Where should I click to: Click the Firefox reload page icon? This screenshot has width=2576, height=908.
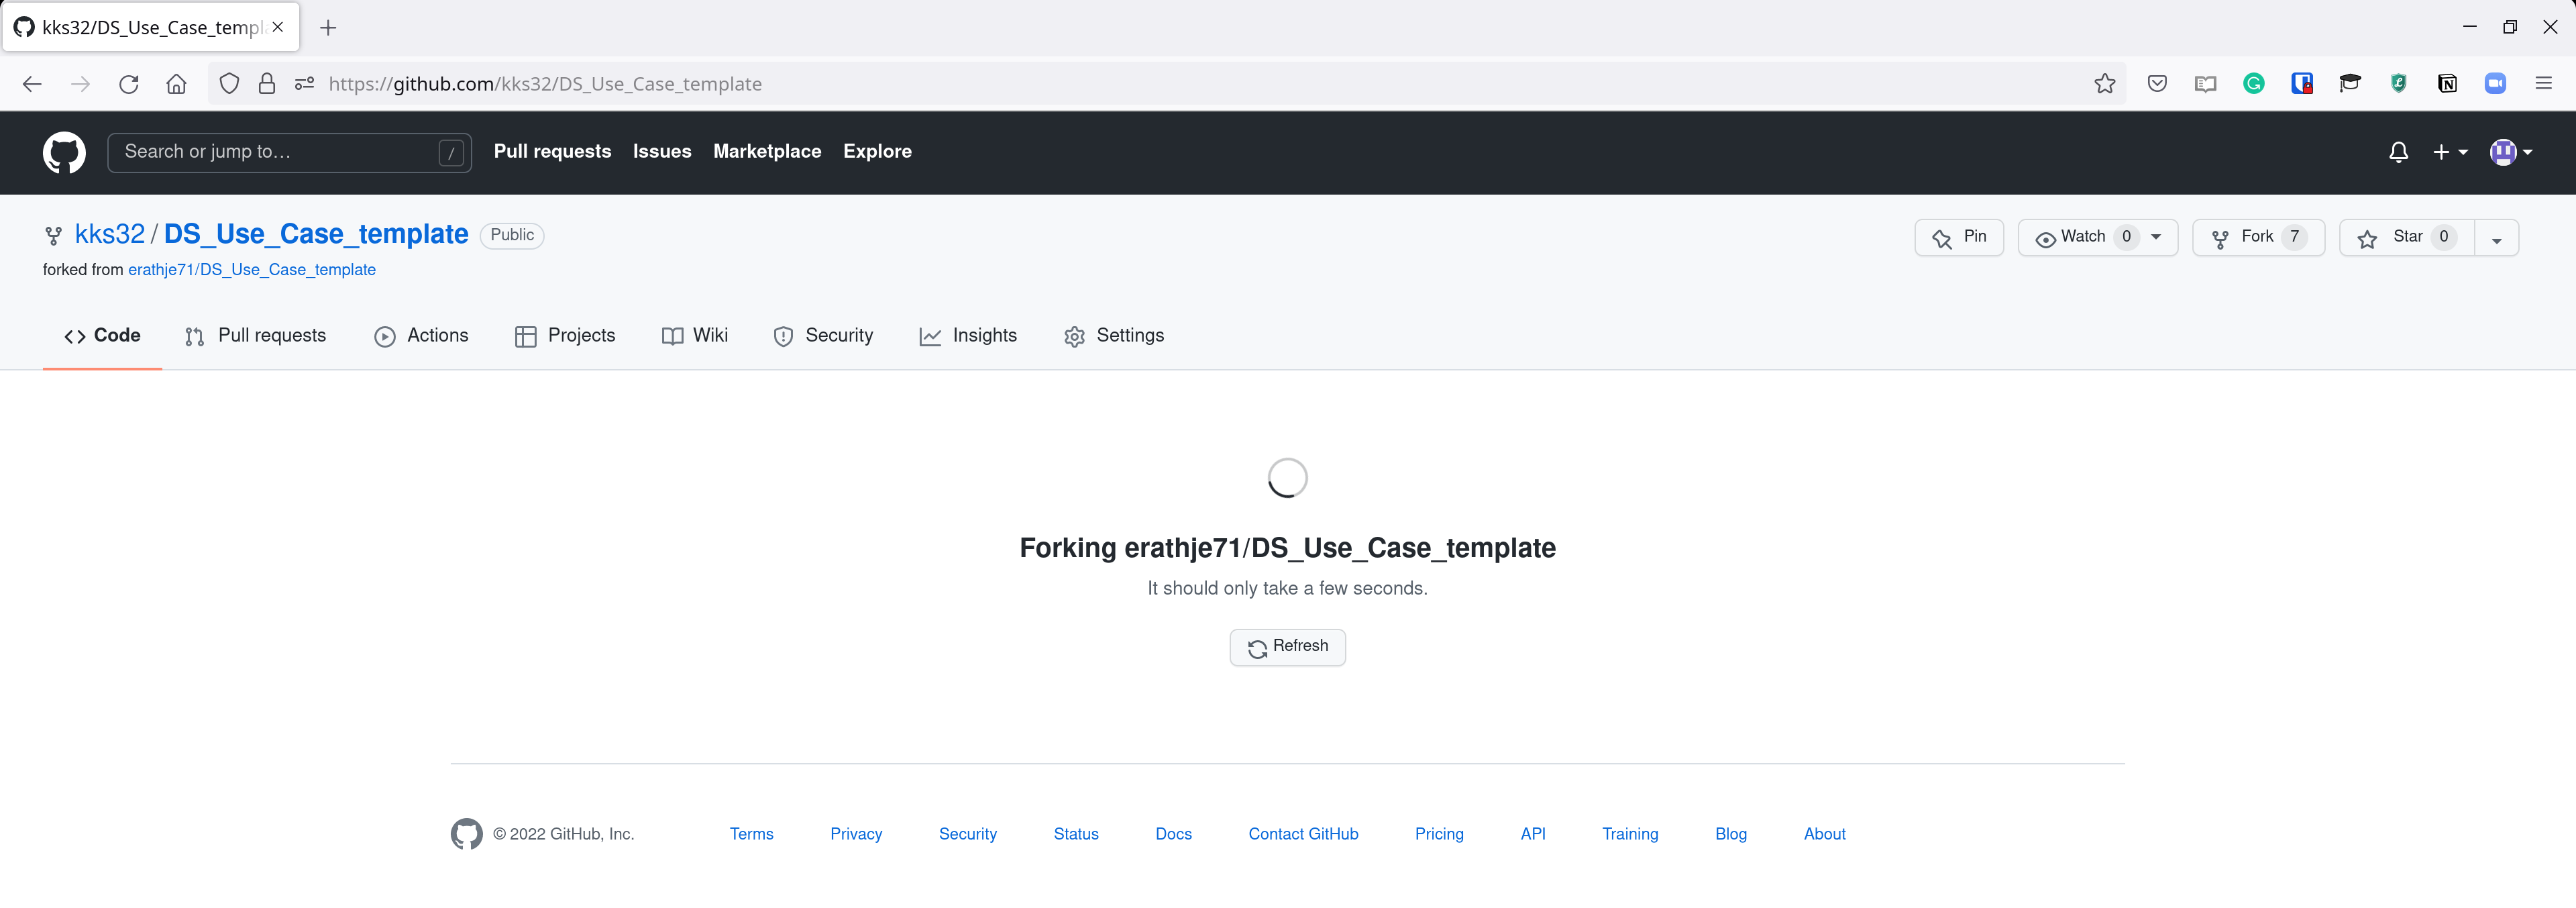pos(129,84)
